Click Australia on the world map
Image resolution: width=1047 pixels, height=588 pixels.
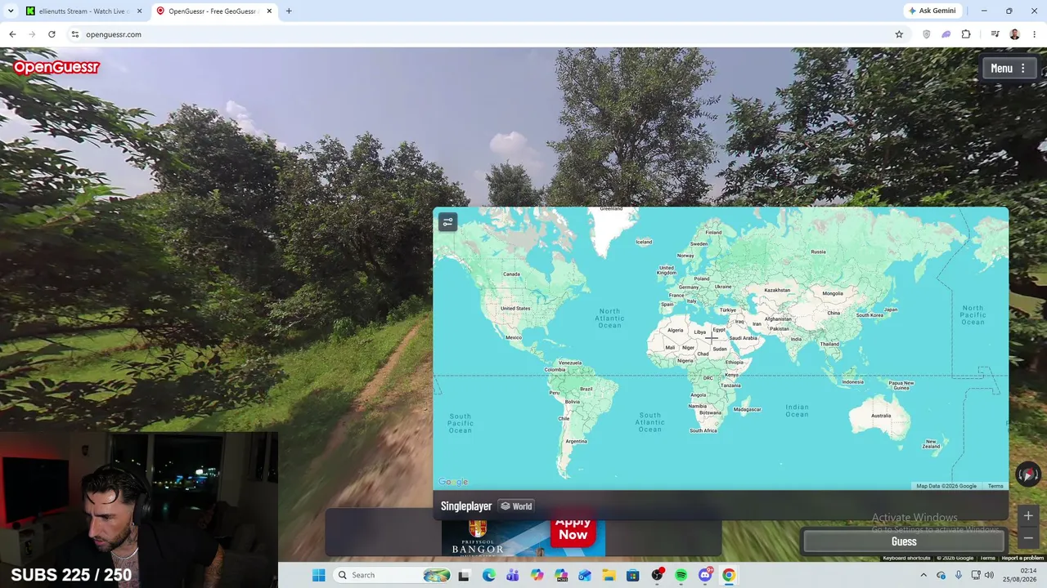click(880, 416)
